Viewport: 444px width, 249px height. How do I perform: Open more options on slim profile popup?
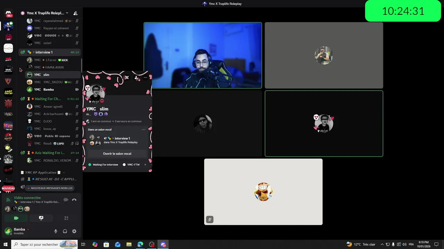[x=145, y=77]
